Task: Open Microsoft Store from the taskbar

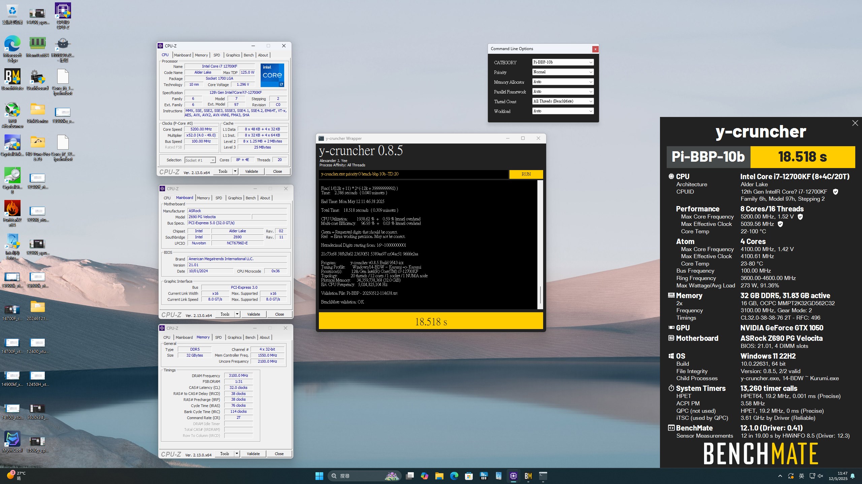Action: point(469,476)
